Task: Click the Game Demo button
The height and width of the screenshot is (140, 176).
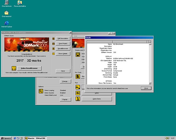Action: coord(97,99)
